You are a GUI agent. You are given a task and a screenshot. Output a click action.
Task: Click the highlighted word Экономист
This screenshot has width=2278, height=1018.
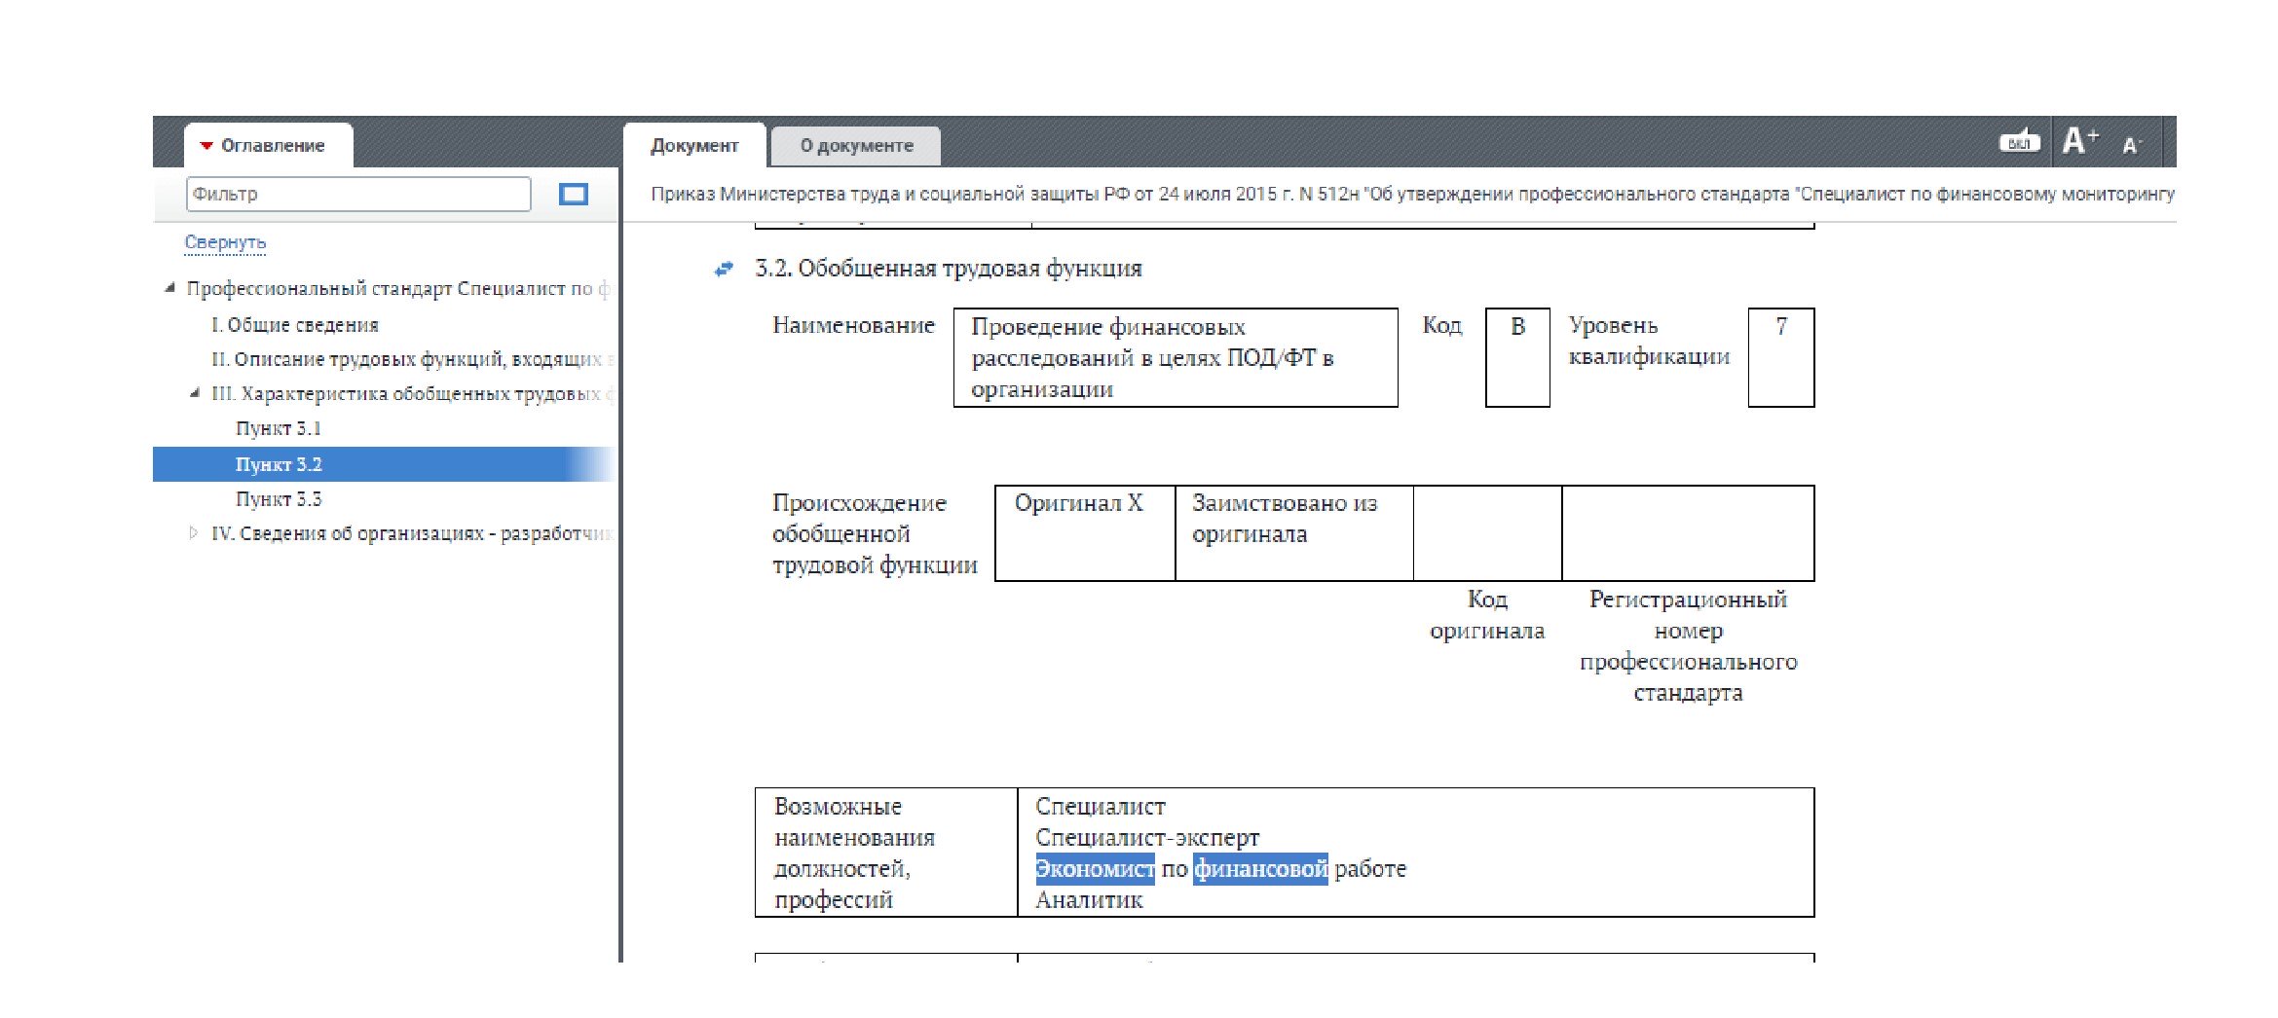tap(1095, 869)
